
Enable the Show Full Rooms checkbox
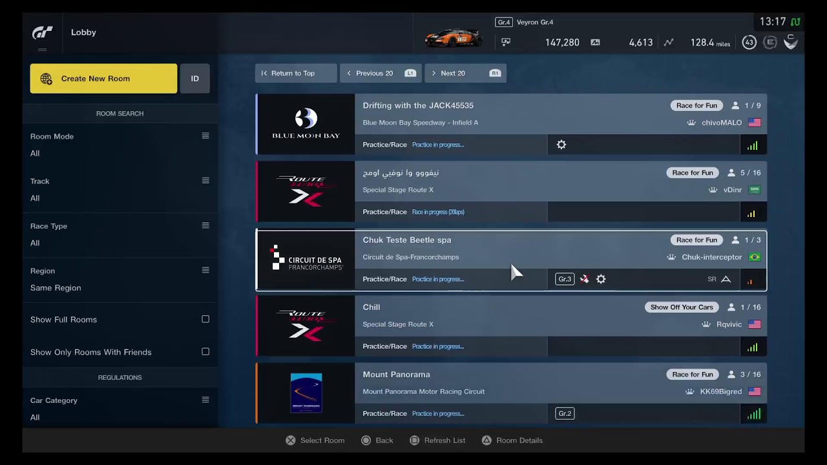coord(205,319)
